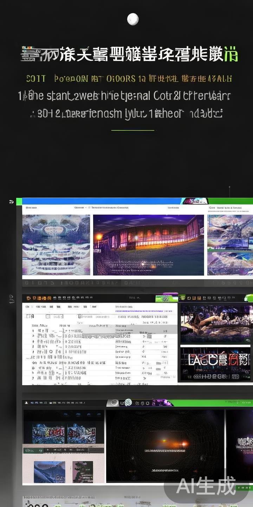This screenshot has height=507, width=253.
Task: Click the white sphere icon at the top
Action: tap(133, 19)
